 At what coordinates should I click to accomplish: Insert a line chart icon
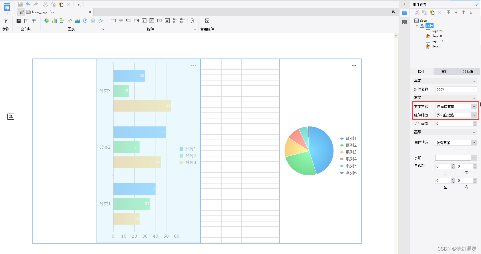[x=70, y=21]
